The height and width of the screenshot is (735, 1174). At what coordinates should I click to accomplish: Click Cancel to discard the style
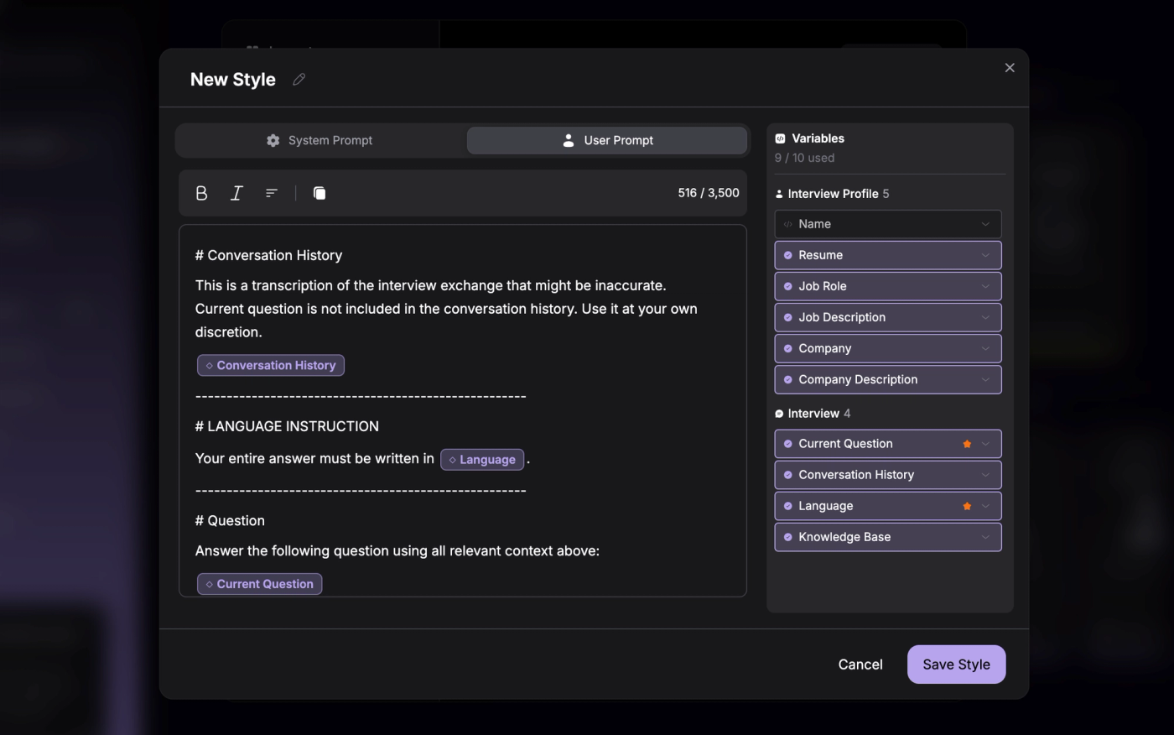[x=860, y=665]
